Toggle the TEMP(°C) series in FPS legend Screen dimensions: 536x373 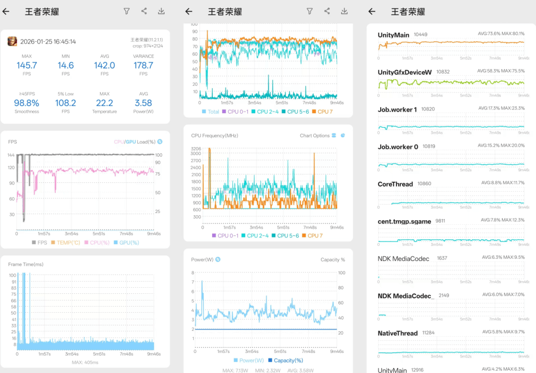tap(66, 243)
